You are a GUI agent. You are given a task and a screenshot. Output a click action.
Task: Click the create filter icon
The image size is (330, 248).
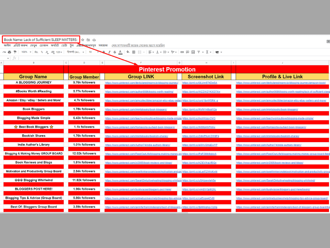pos(198,52)
